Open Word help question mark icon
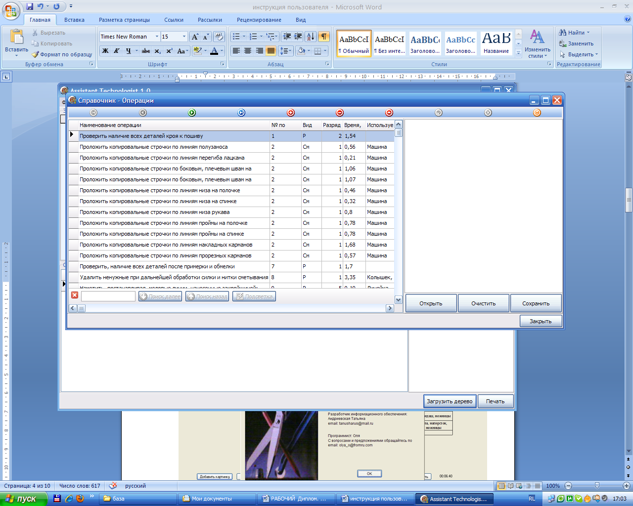The height and width of the screenshot is (506, 633). pos(628,20)
